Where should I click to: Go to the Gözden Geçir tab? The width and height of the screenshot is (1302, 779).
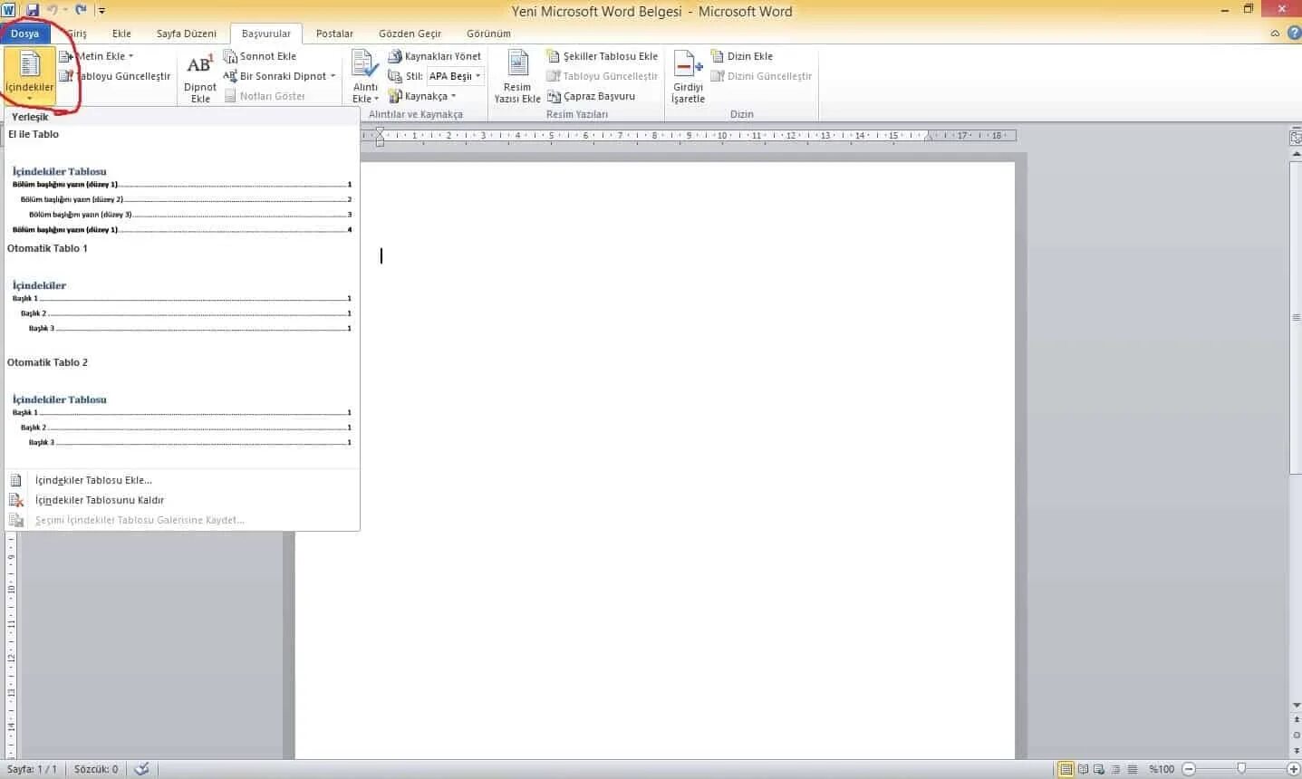410,34
